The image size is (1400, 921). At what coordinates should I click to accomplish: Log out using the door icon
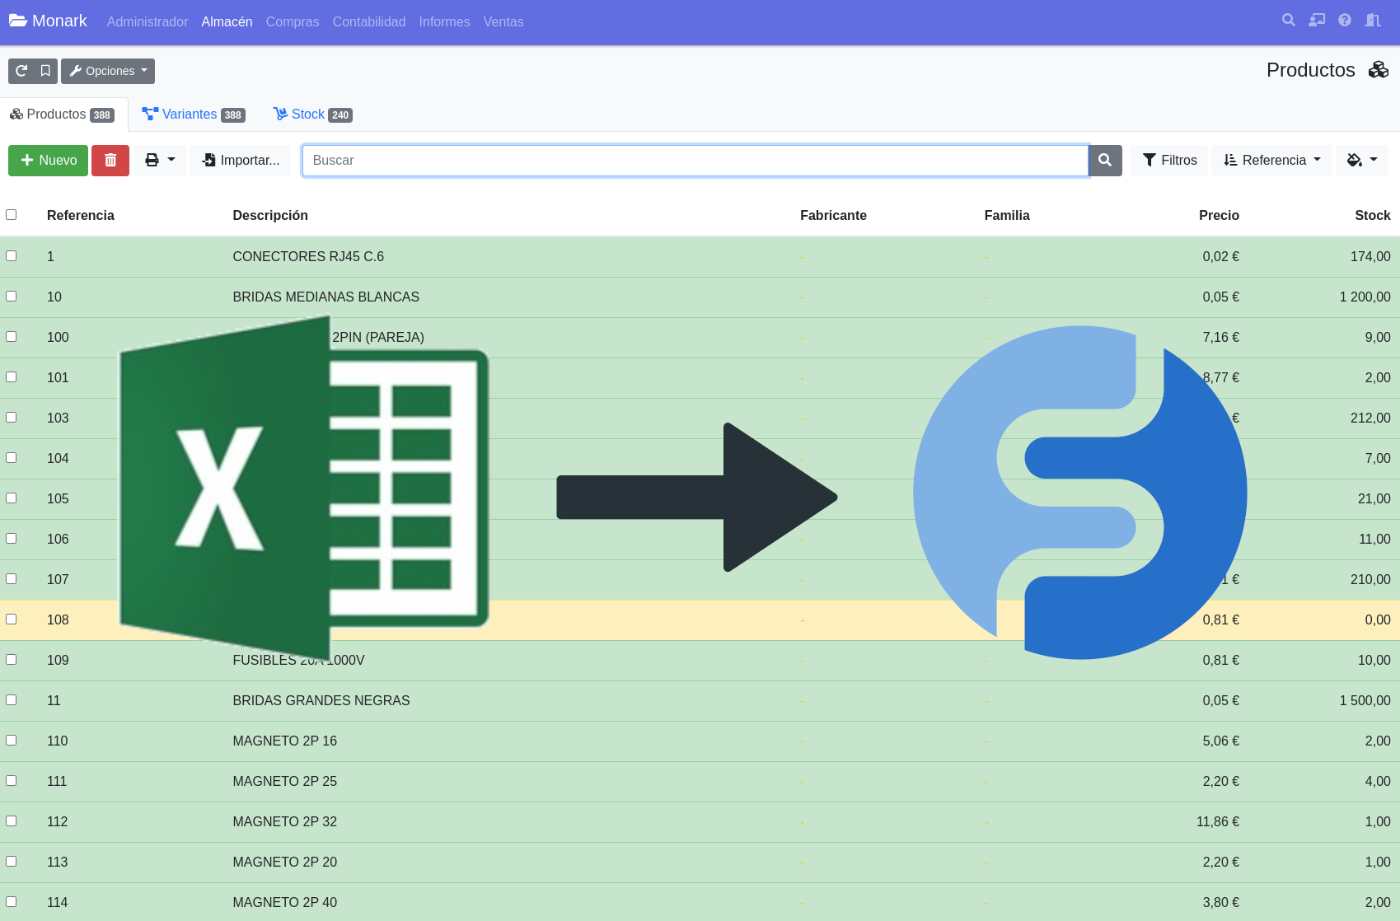1373,20
